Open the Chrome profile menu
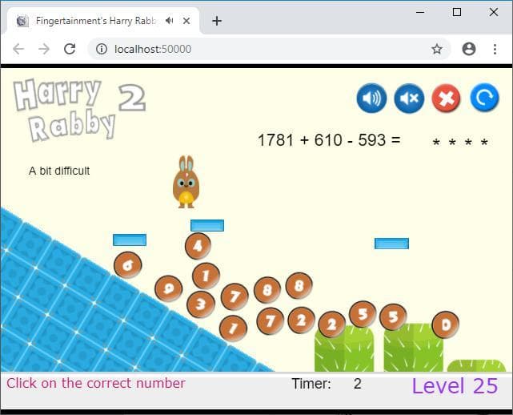This screenshot has height=415, width=513. click(x=469, y=49)
